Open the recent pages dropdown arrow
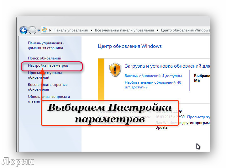 tap(39, 31)
